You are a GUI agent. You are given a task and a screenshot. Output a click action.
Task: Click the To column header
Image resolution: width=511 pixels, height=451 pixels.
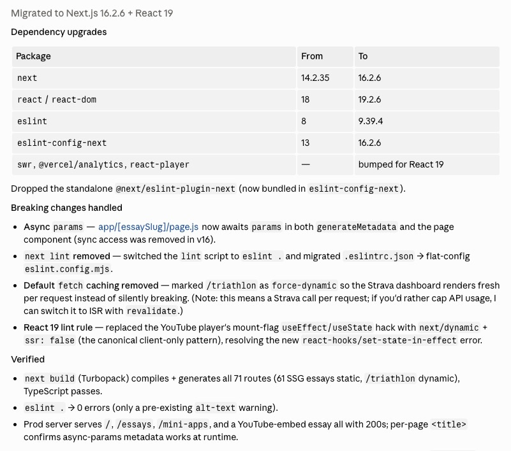point(427,56)
